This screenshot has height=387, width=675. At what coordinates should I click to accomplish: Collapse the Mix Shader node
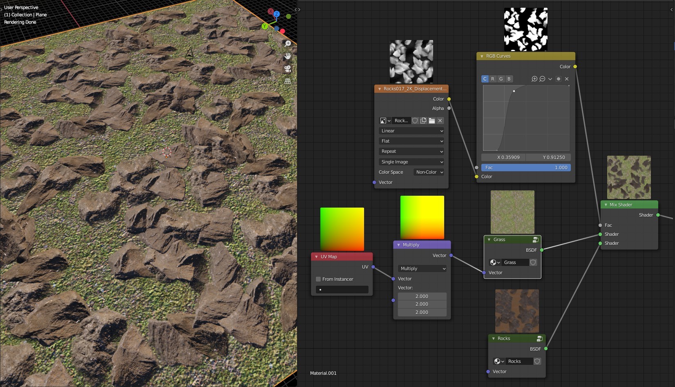606,205
